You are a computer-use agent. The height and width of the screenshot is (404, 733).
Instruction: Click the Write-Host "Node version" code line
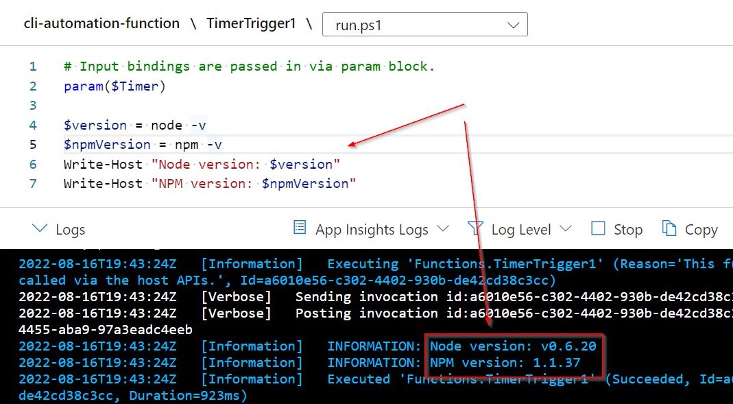pos(202,164)
